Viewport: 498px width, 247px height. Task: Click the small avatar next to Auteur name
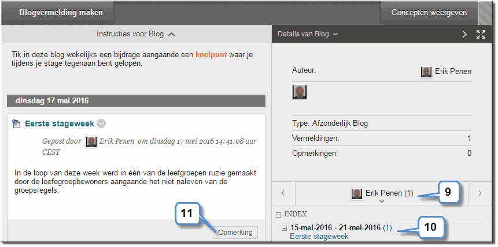click(x=426, y=72)
